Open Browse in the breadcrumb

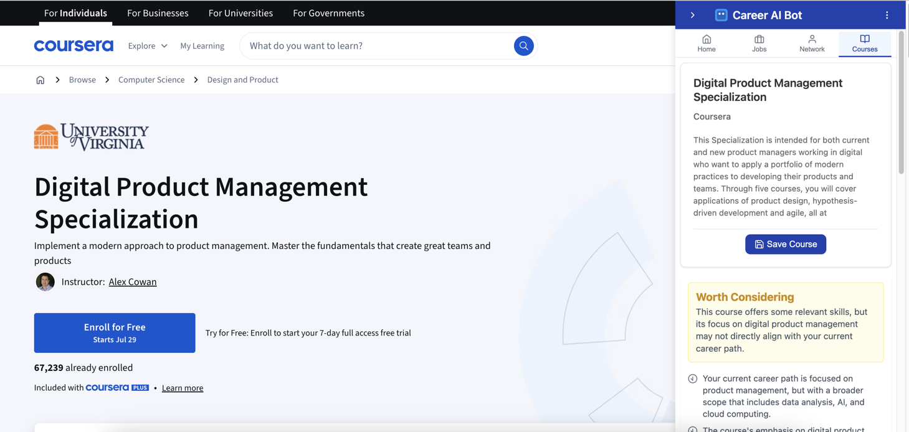pyautogui.click(x=82, y=80)
